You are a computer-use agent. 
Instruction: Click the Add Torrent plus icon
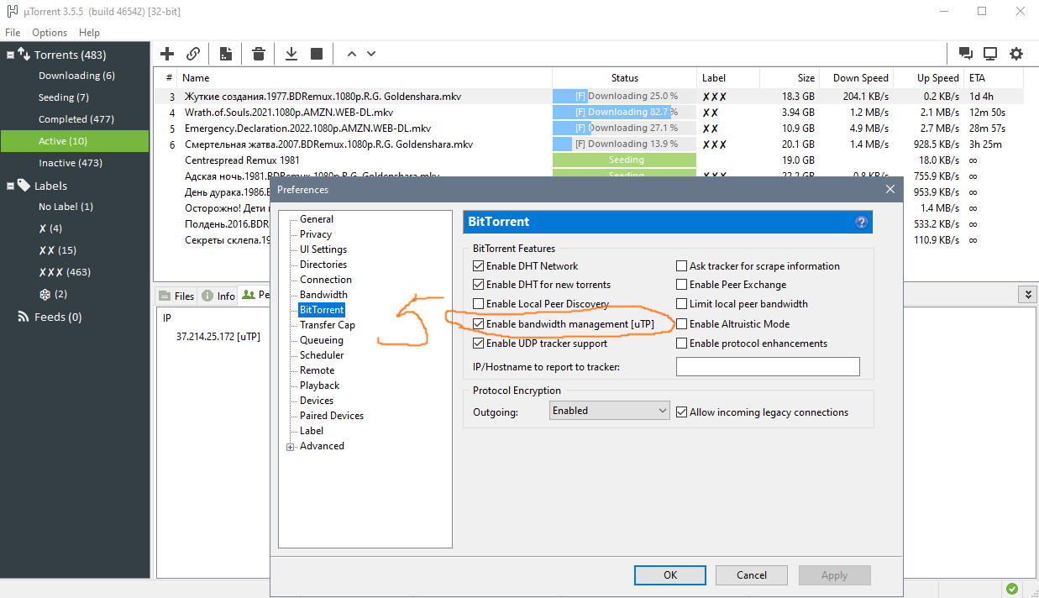point(167,54)
